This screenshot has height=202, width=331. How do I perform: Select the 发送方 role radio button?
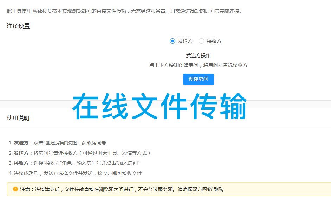[183, 41]
